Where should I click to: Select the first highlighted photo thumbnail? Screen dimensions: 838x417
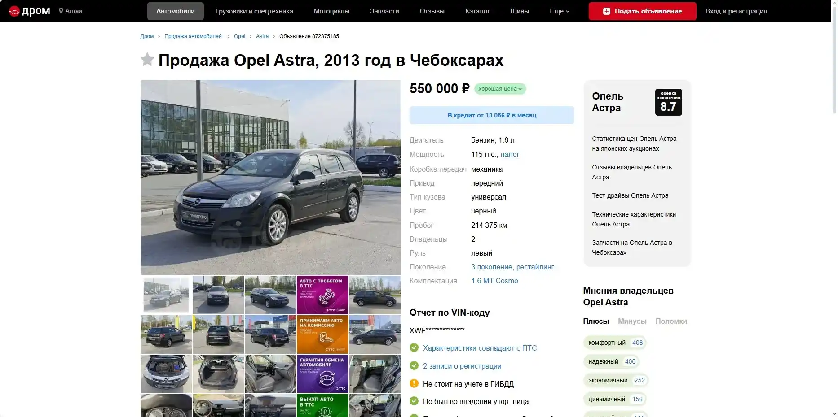tap(166, 295)
